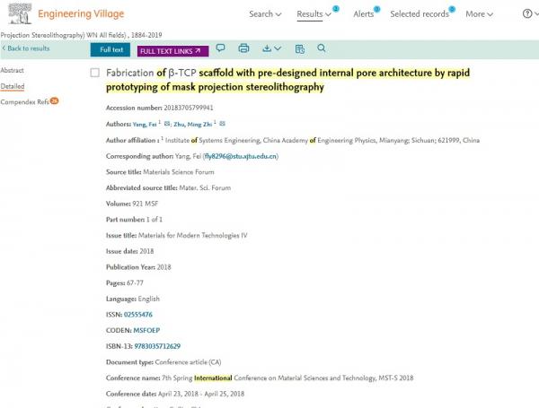This screenshot has height=408, width=539.
Task: Expand the More dropdown menu
Action: coord(479,14)
